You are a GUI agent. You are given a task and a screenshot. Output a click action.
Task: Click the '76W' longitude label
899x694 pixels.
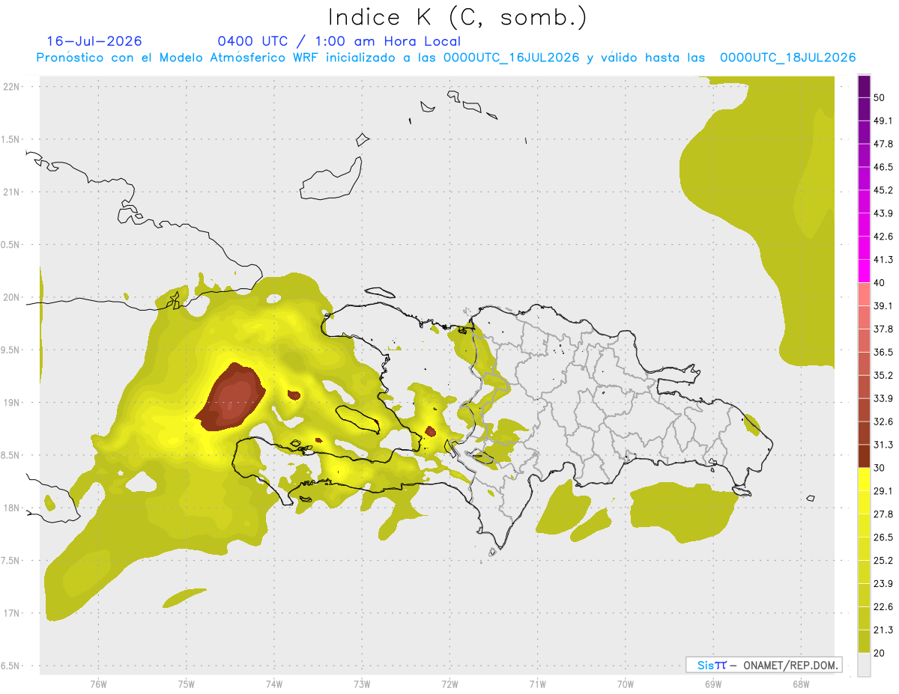click(98, 684)
